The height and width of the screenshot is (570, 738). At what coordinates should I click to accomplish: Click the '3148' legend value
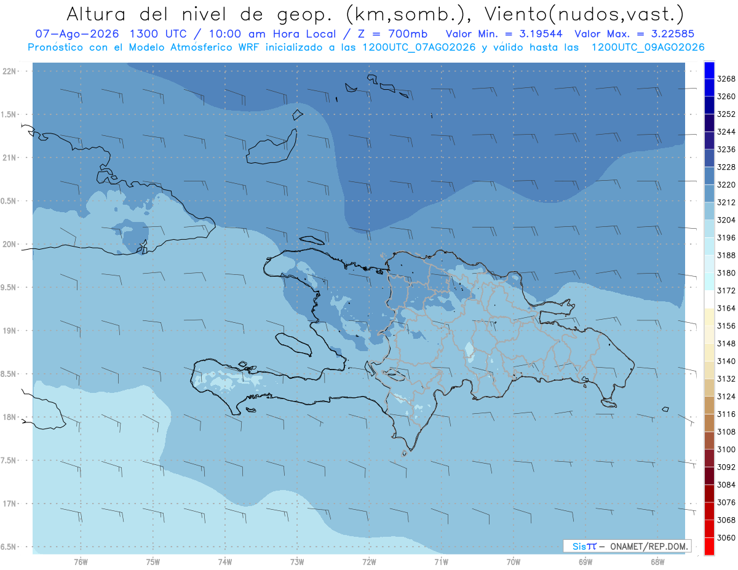(726, 344)
